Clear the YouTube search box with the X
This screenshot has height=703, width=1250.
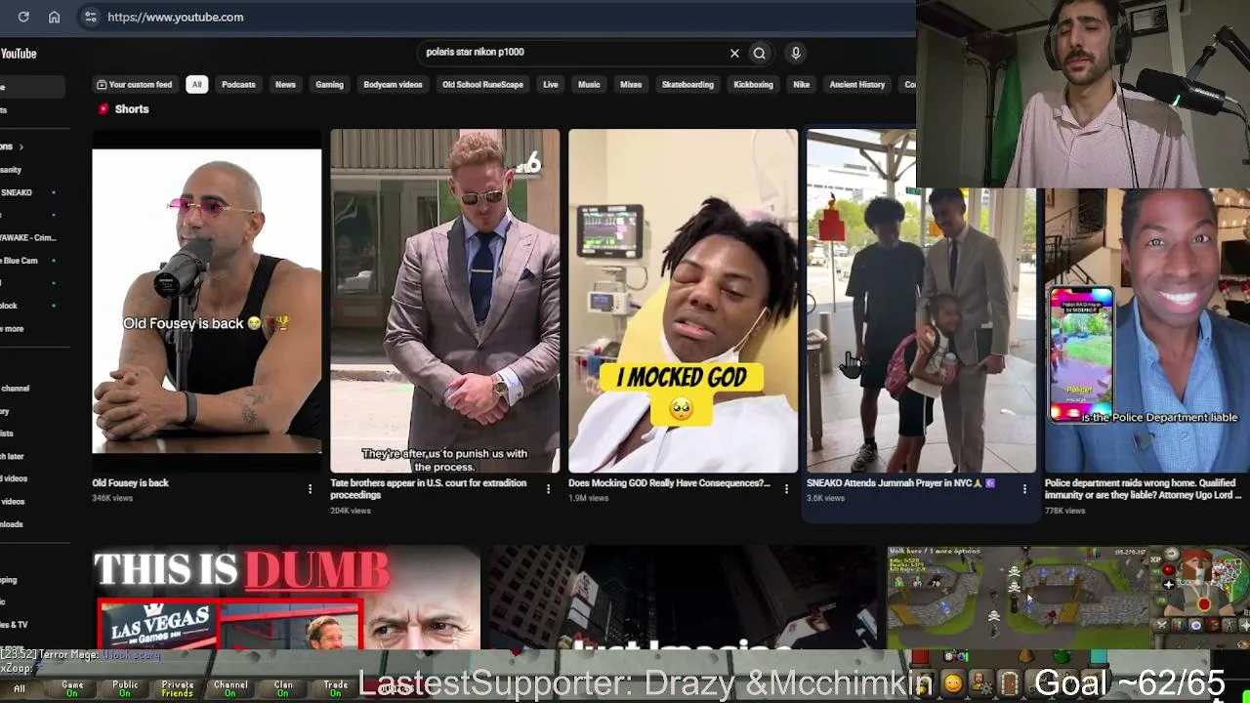(x=734, y=54)
